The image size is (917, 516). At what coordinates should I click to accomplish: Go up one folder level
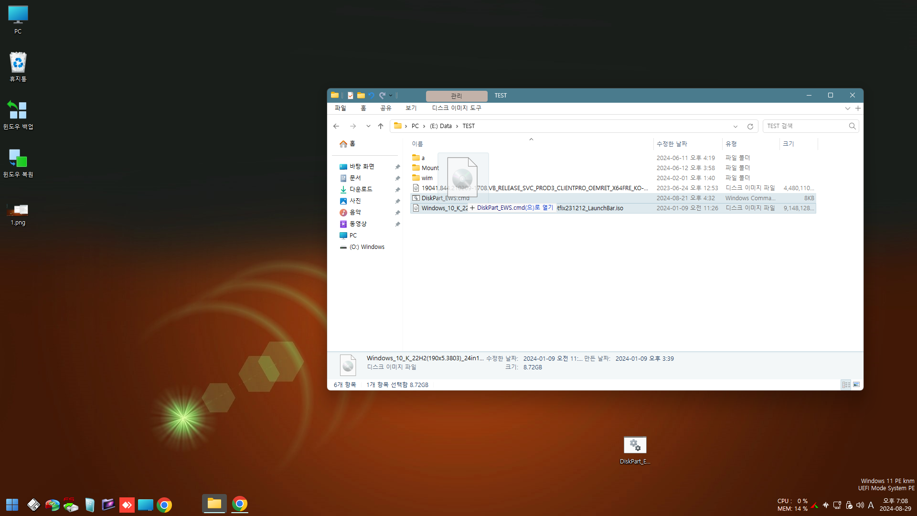pos(381,126)
